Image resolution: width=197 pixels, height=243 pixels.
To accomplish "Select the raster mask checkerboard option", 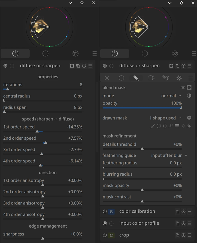I will pyautogui.click(x=179, y=78).
